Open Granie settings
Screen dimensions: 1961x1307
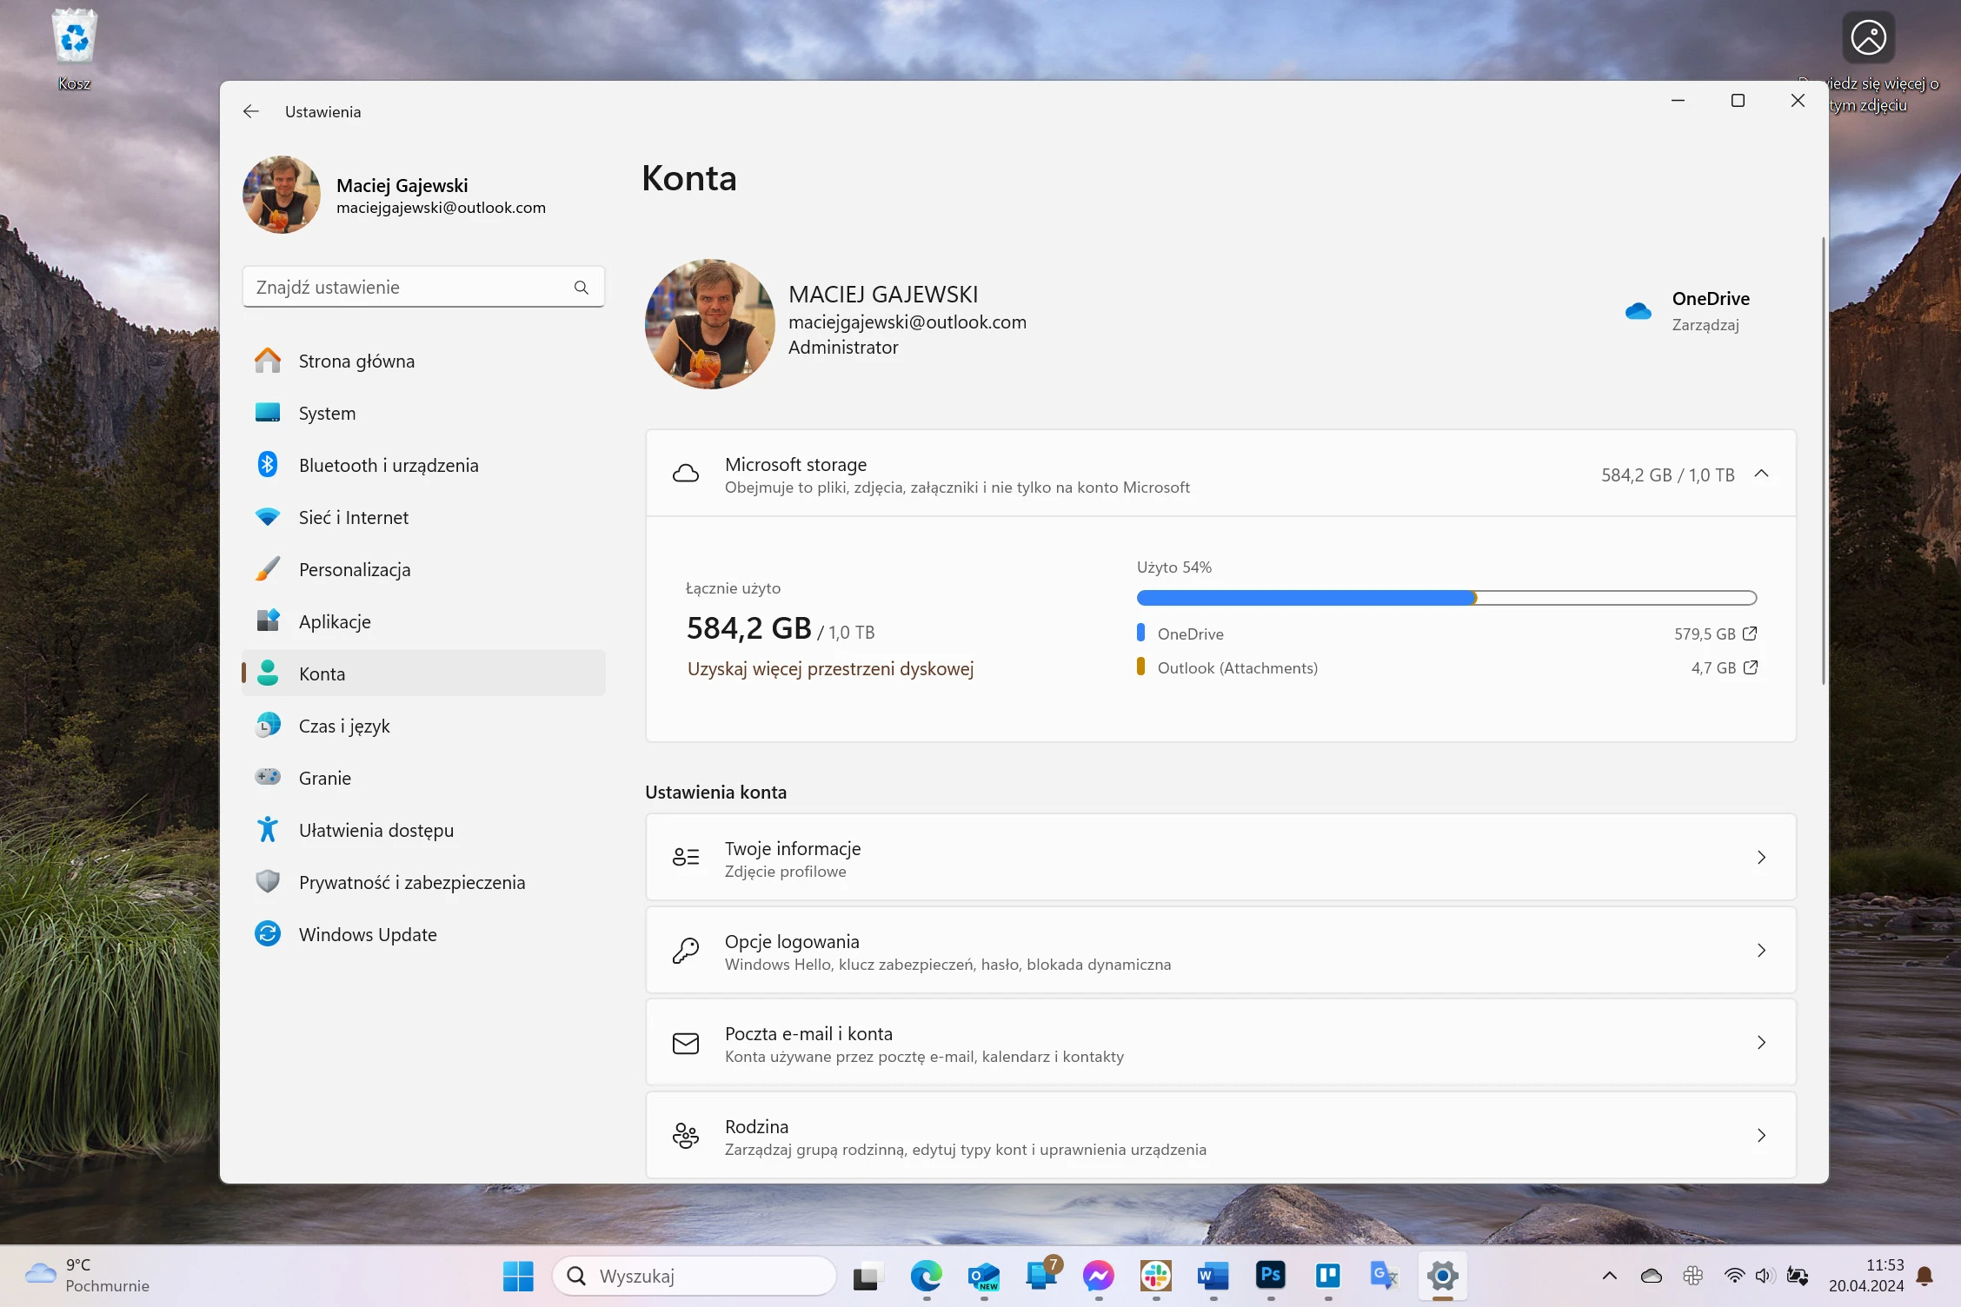(x=423, y=778)
